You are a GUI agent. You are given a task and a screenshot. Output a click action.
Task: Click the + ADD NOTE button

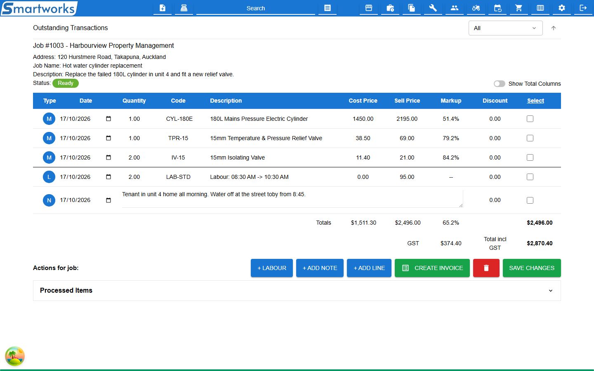coord(320,268)
